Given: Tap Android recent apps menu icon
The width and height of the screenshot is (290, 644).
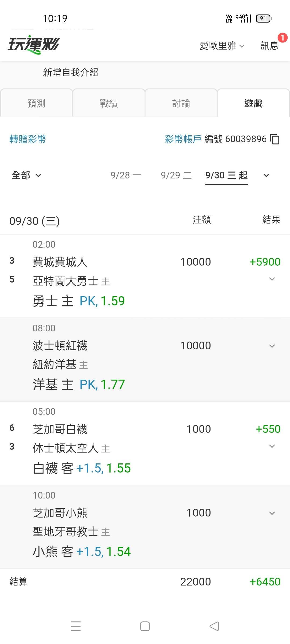Looking at the screenshot, I should 76,626.
